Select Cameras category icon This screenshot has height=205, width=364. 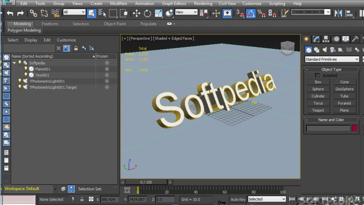tap(333, 50)
